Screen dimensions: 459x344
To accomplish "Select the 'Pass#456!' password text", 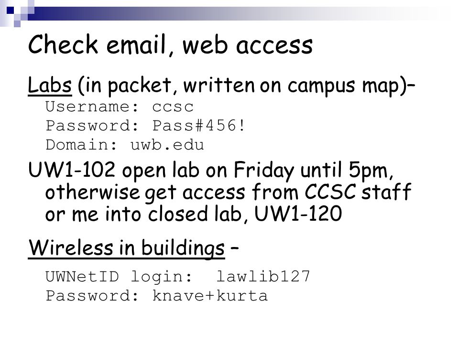I will pos(198,126).
